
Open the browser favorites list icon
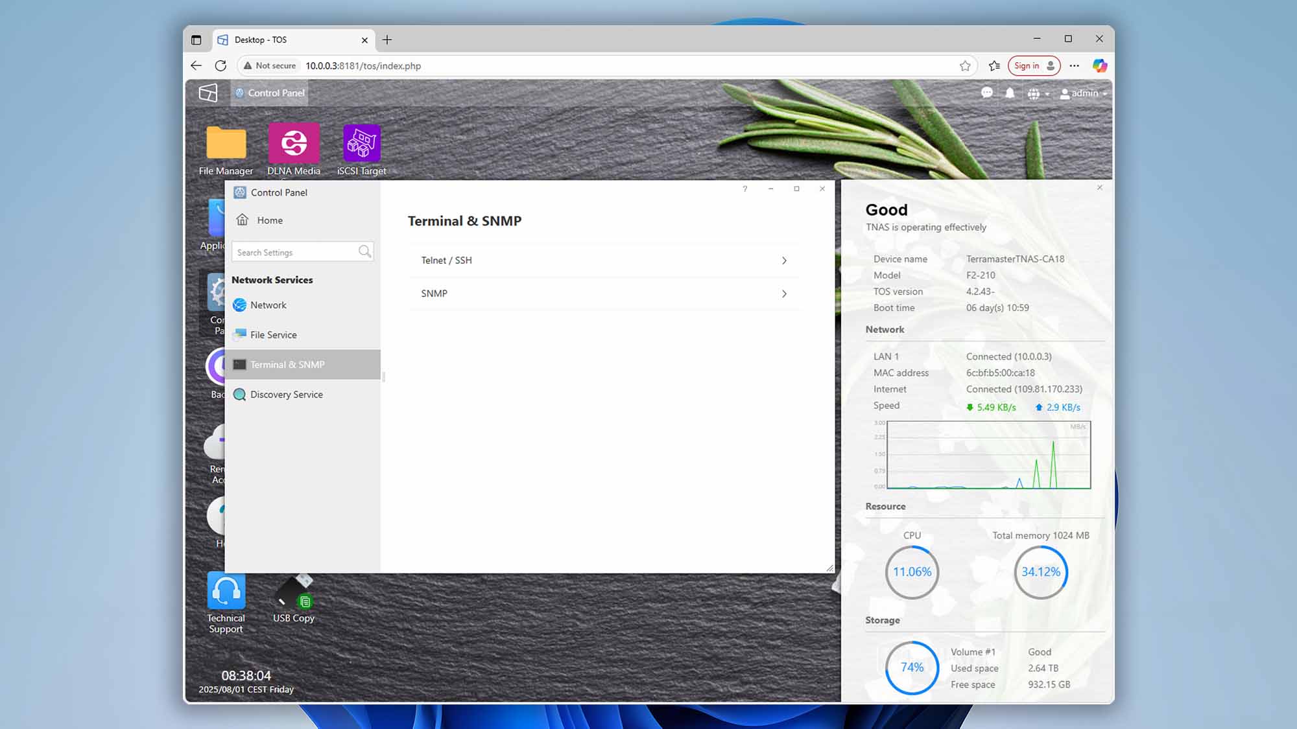click(x=994, y=65)
